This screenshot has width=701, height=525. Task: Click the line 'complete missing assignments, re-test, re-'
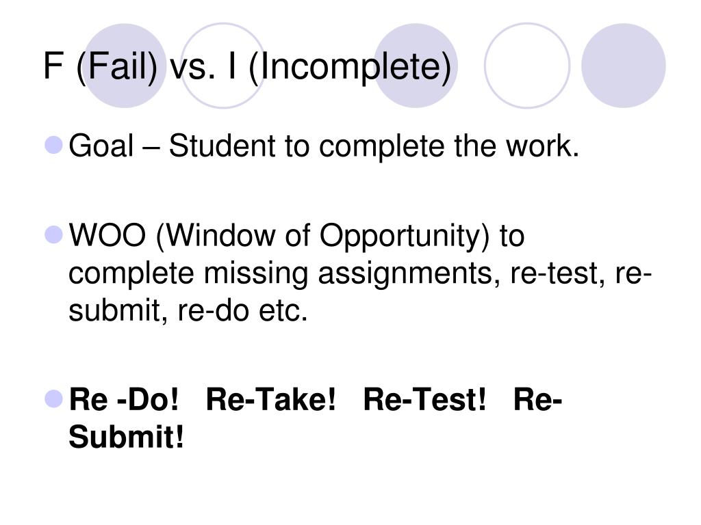[x=360, y=273]
